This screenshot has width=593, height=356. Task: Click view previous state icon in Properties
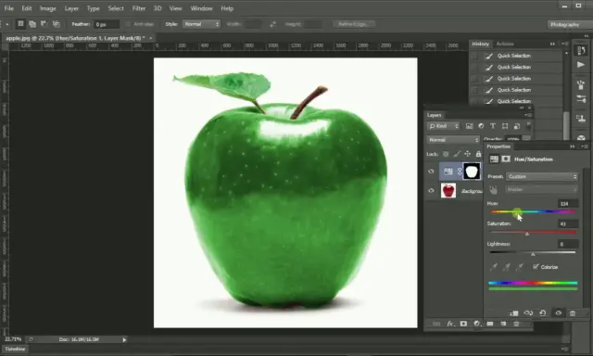pos(528,313)
